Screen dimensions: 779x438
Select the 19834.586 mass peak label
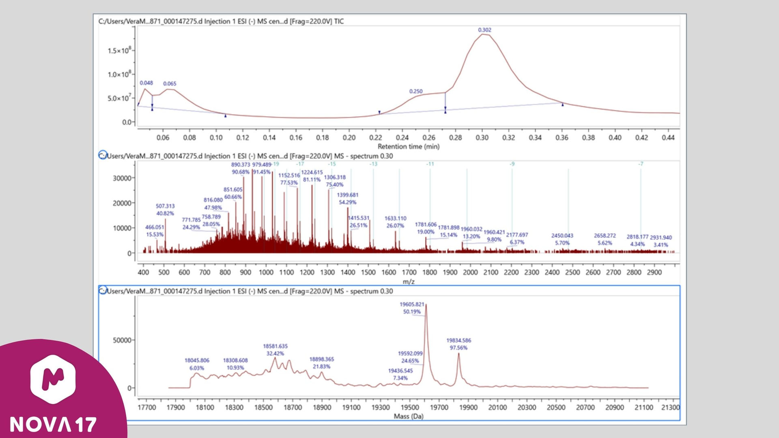458,340
